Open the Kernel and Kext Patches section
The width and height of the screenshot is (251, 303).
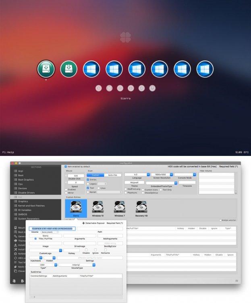31,206
